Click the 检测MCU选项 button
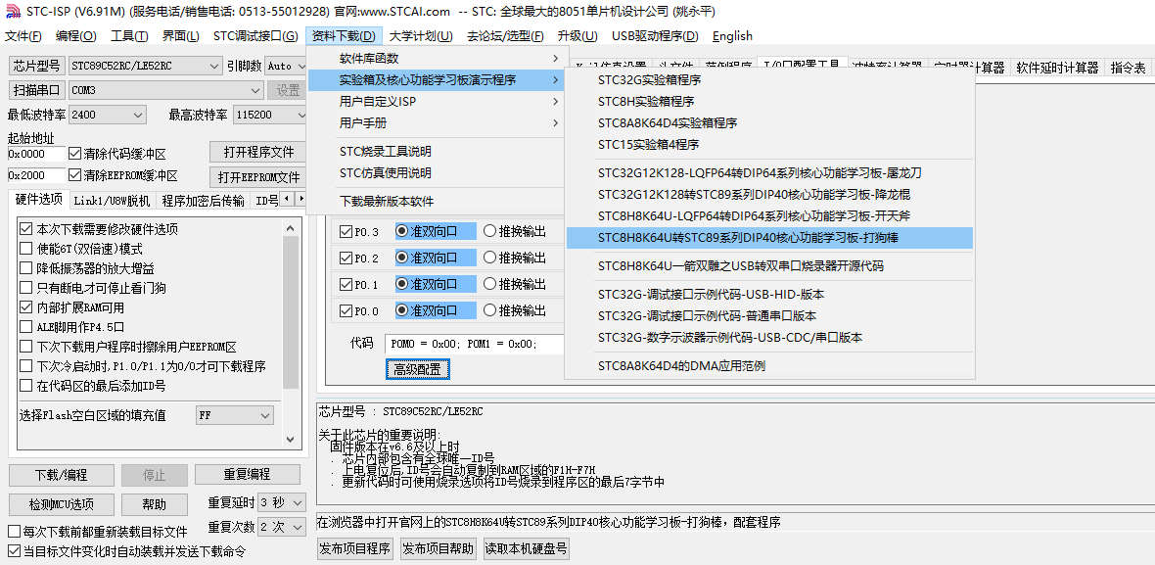1155x565 pixels. point(61,504)
